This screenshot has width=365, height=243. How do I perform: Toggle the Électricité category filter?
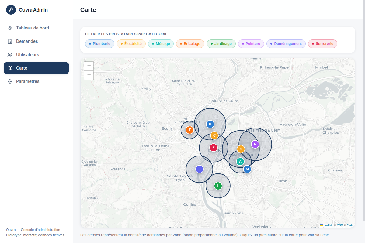131,44
